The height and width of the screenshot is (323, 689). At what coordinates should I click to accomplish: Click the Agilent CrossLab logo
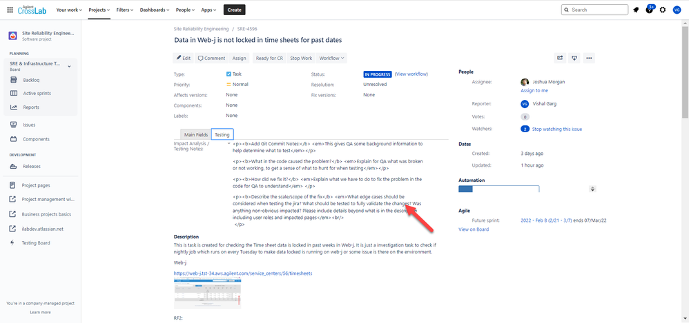(32, 10)
